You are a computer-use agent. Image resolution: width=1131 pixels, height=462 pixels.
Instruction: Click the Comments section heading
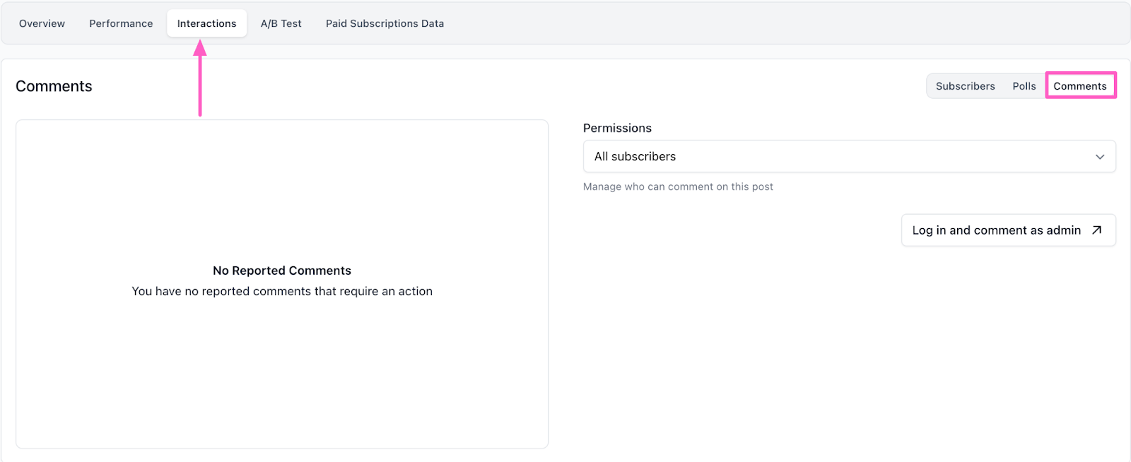point(54,86)
